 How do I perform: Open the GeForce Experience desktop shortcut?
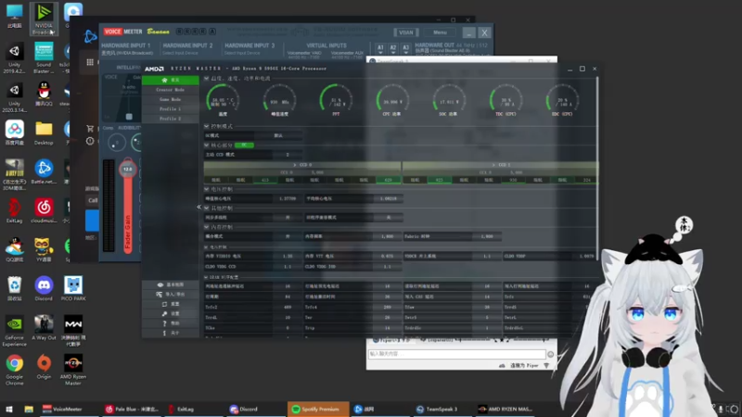click(14, 331)
